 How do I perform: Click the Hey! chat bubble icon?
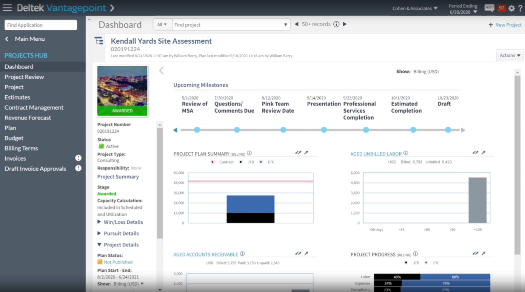pos(490,8)
